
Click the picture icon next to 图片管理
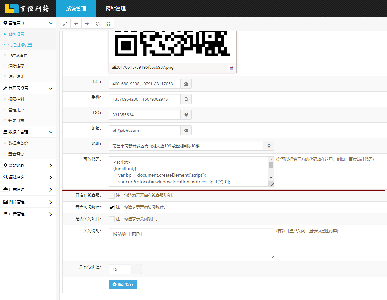(5, 202)
